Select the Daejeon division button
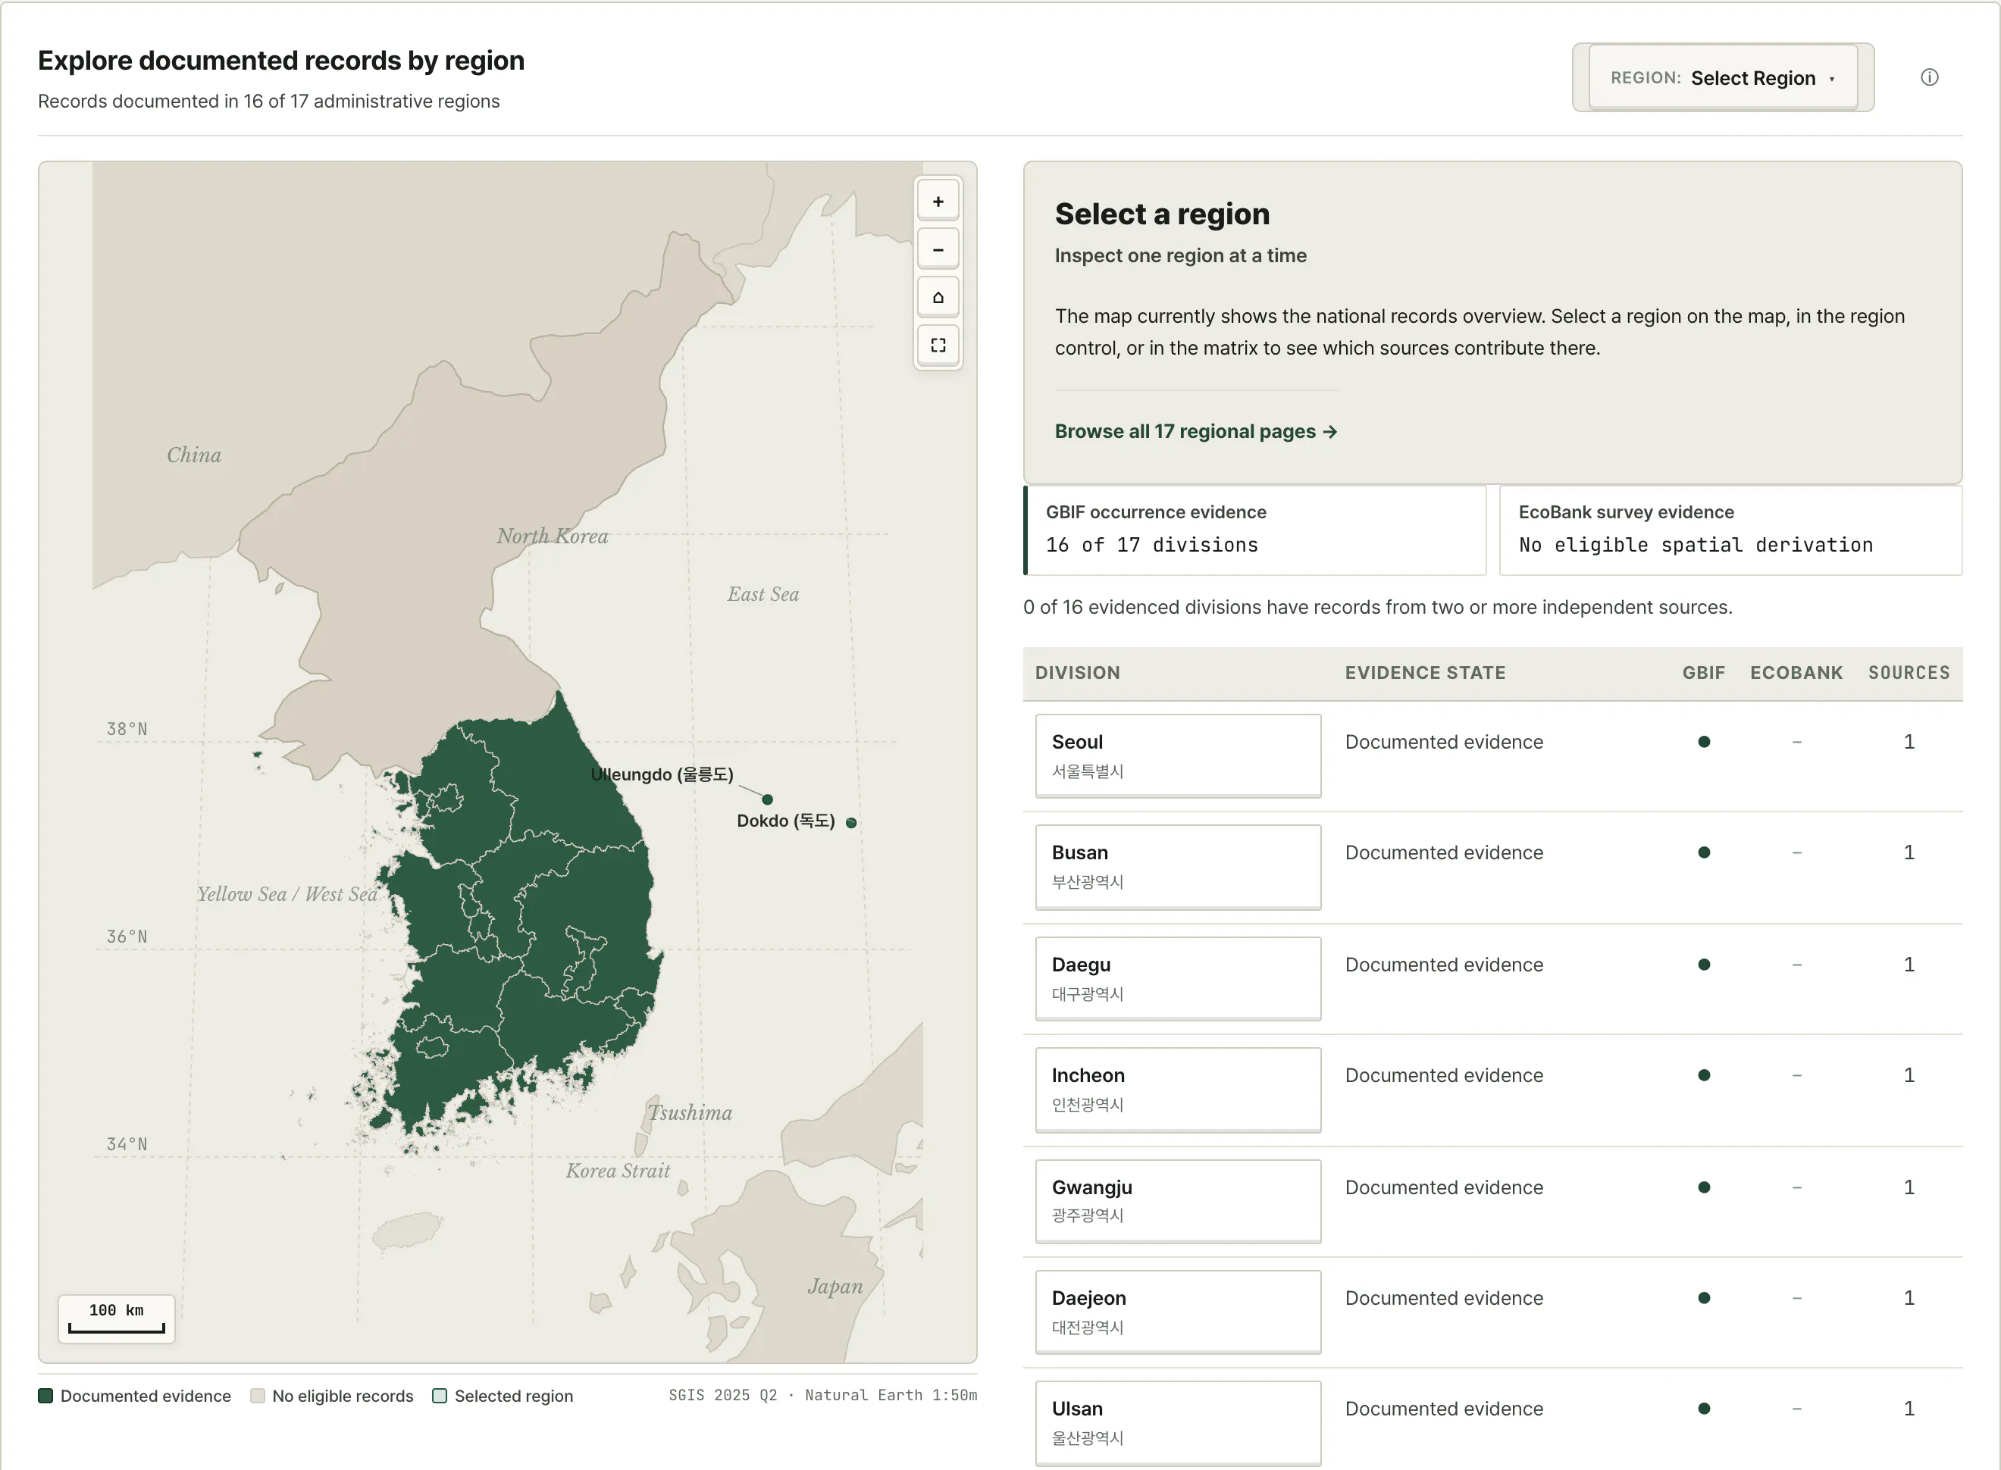Screen dimensions: 2001x1470 coord(1178,1312)
